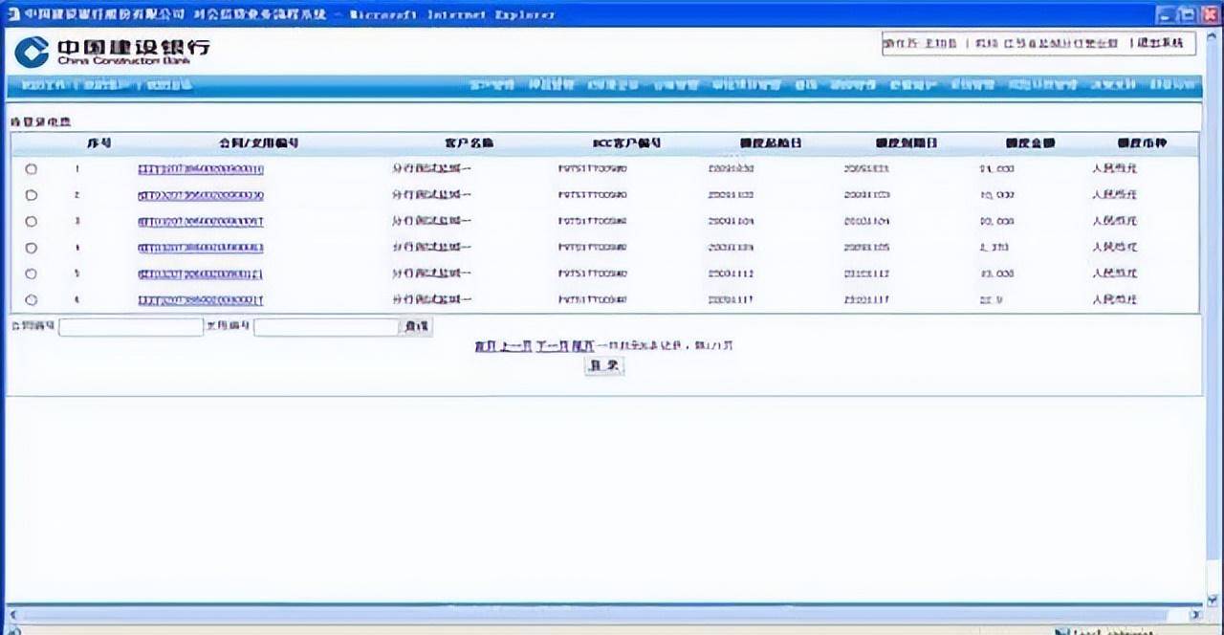Click the 额度金额 column header
The height and width of the screenshot is (635, 1224).
pos(1030,143)
